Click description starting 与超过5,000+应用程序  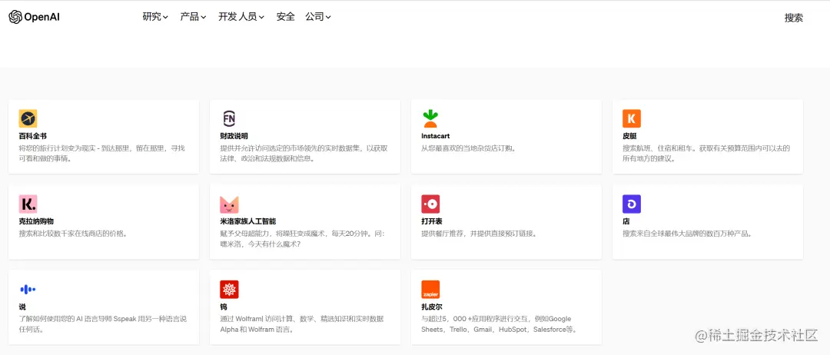499,324
